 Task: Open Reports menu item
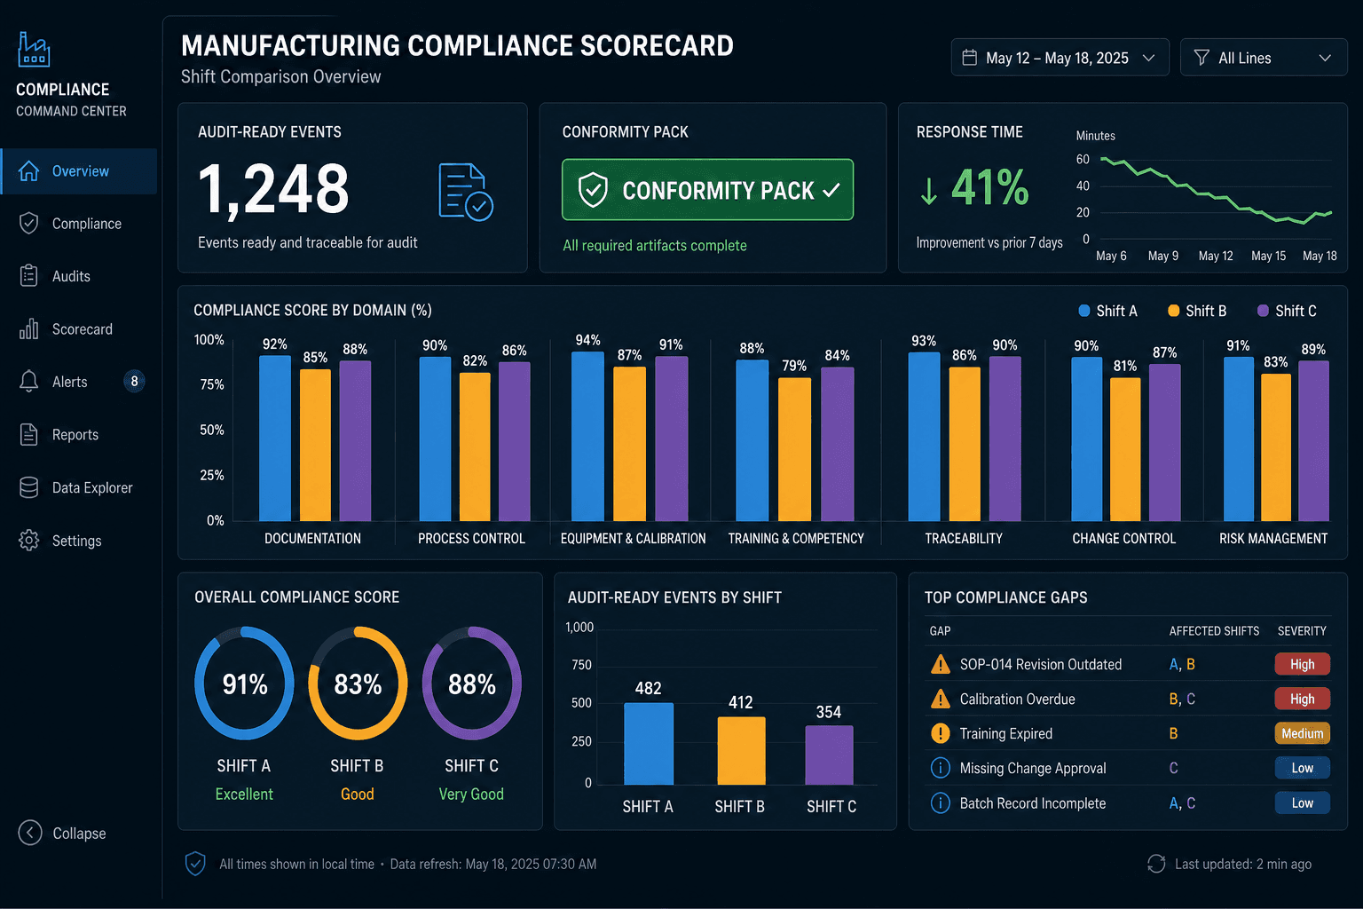tap(79, 435)
